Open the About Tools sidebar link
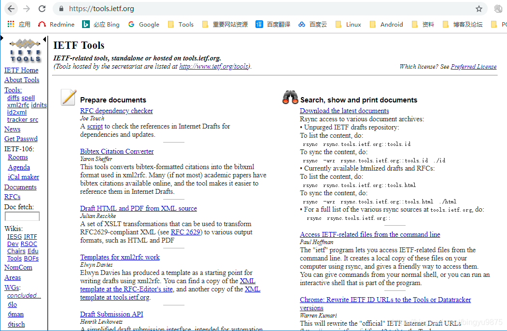Image resolution: width=507 pixels, height=331 pixels. click(22, 80)
